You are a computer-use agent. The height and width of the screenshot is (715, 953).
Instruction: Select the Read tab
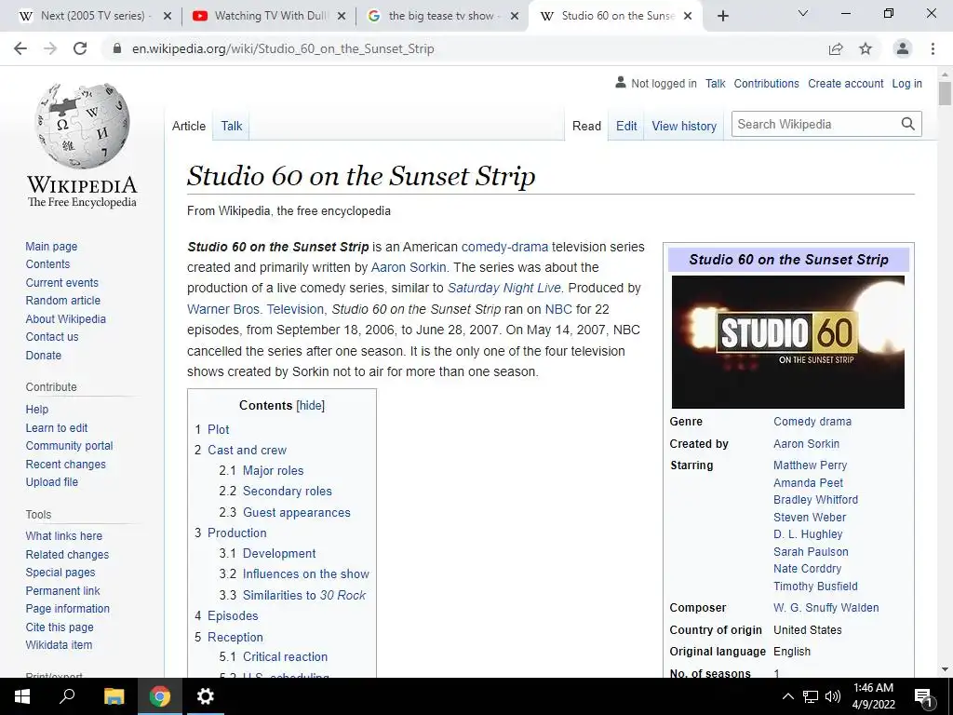click(x=586, y=126)
